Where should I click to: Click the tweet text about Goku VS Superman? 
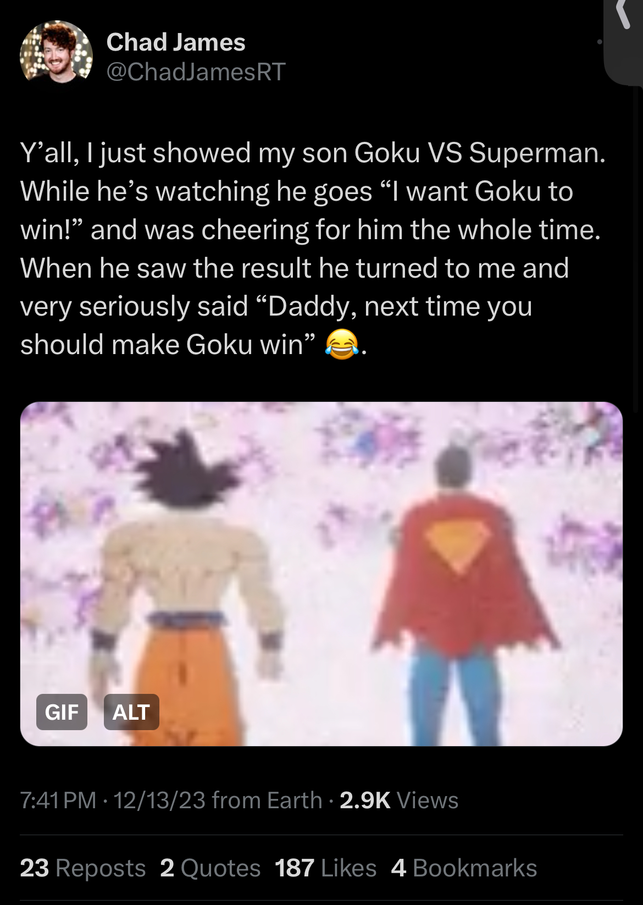(313, 249)
